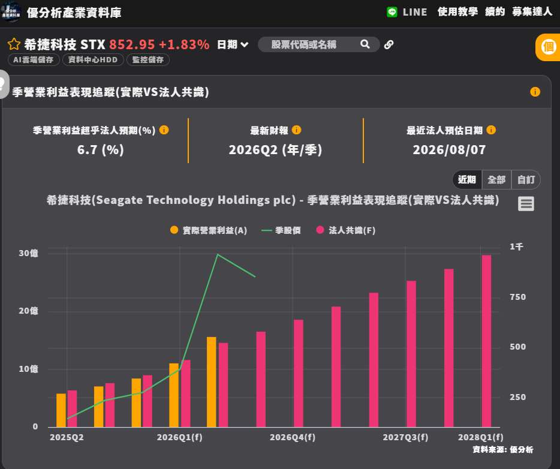This screenshot has width=560, height=469.
Task: Click the AI雲端儲存 tag
Action: (x=34, y=59)
